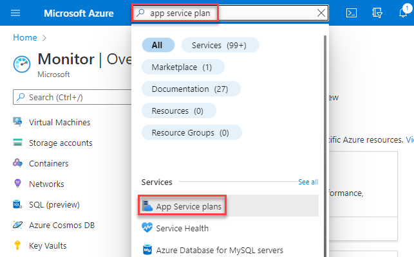Click See all services link
Viewport: 414px width, 257px height.
[308, 182]
